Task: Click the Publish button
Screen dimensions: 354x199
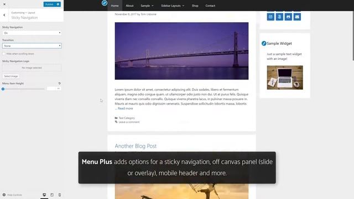Action: point(49,4)
